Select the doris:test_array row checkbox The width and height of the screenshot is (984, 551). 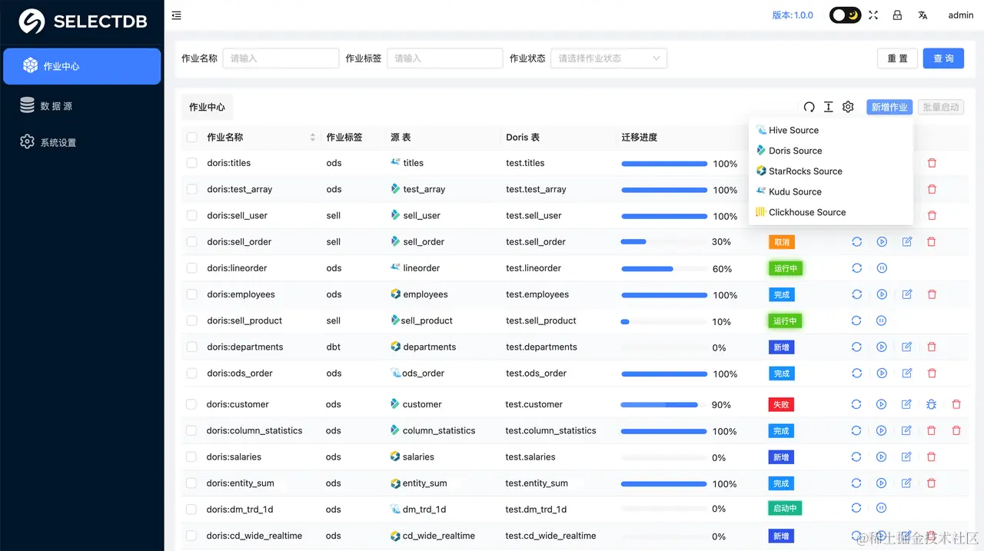coord(191,189)
